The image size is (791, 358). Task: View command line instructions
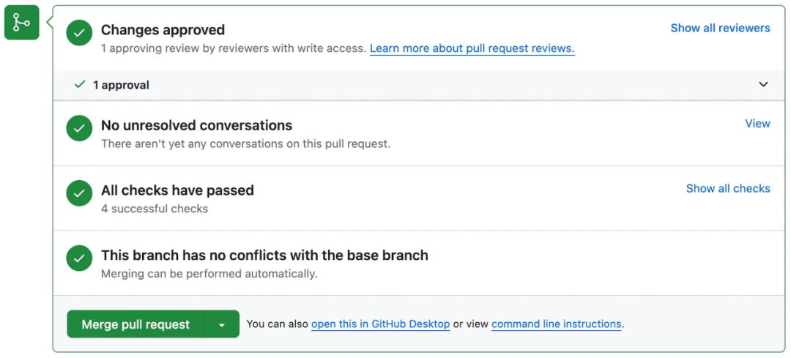(556, 324)
